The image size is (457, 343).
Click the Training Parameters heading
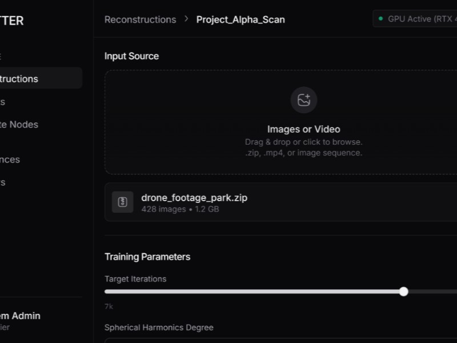coord(147,257)
